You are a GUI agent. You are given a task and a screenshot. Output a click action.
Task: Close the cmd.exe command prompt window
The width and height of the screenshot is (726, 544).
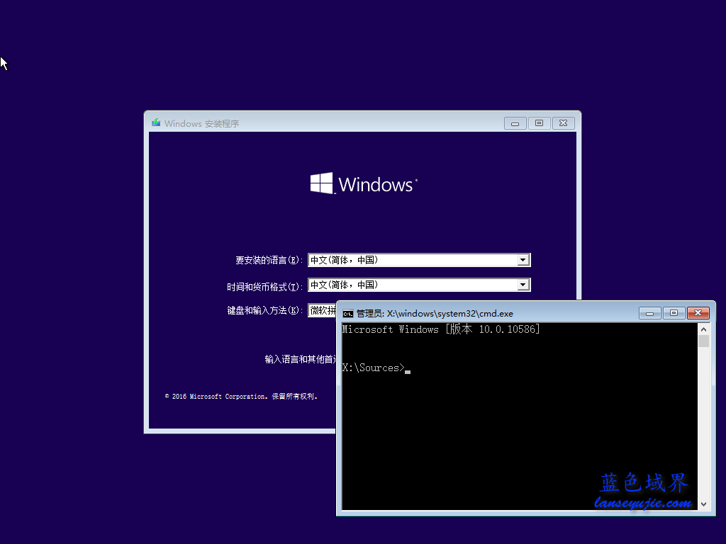coord(698,313)
